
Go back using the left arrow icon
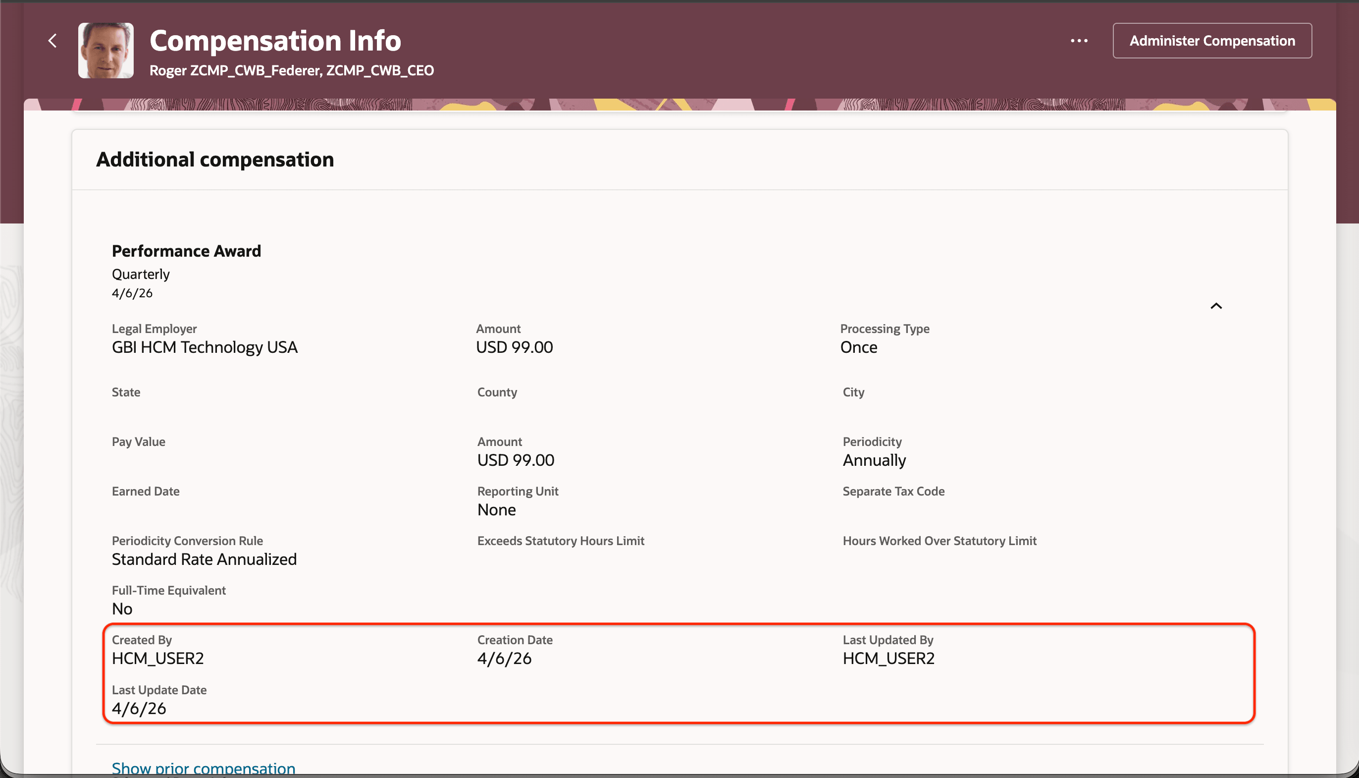click(x=52, y=41)
